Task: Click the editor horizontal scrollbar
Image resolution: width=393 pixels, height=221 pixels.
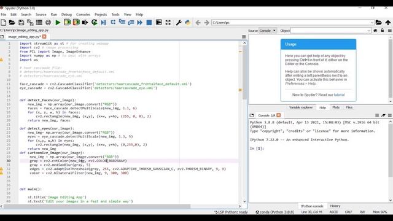Action: (97, 206)
